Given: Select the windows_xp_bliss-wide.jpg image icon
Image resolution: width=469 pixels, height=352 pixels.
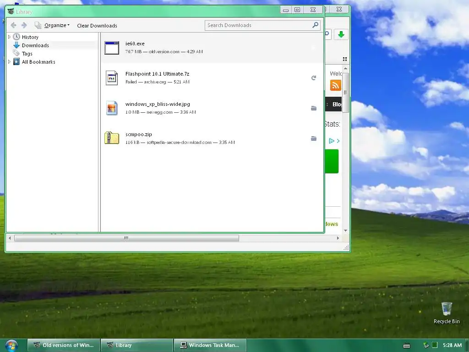Looking at the screenshot, I should coord(112,108).
